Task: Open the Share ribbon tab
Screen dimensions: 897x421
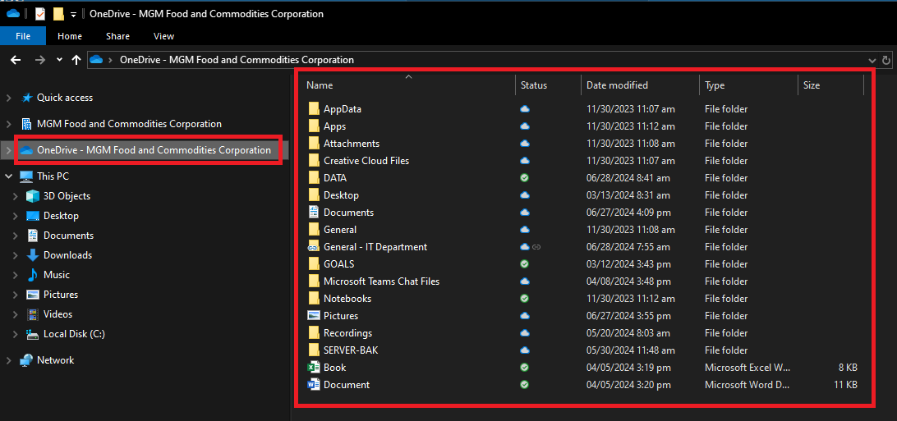Action: 117,36
